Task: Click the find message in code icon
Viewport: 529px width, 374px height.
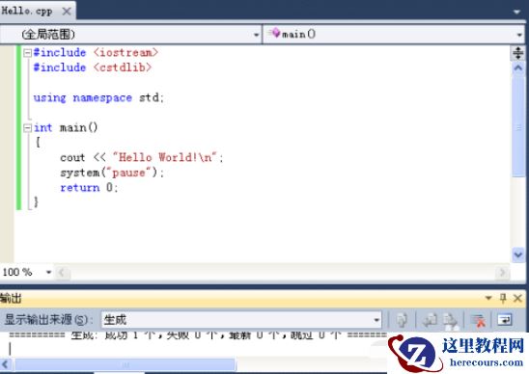Action: (x=402, y=320)
